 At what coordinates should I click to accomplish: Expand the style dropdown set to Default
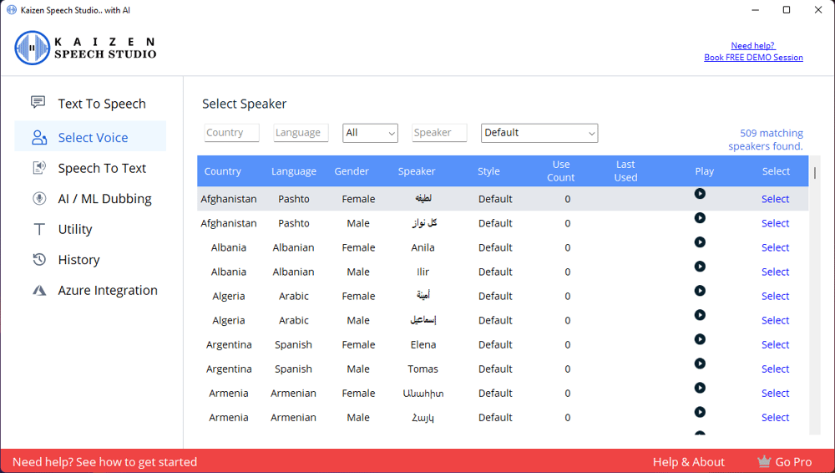[x=539, y=133]
